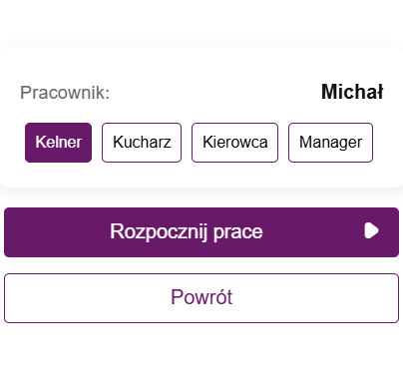Deselect the highlighted Kelner chip
Viewport: 403px width, 383px height.
click(58, 143)
